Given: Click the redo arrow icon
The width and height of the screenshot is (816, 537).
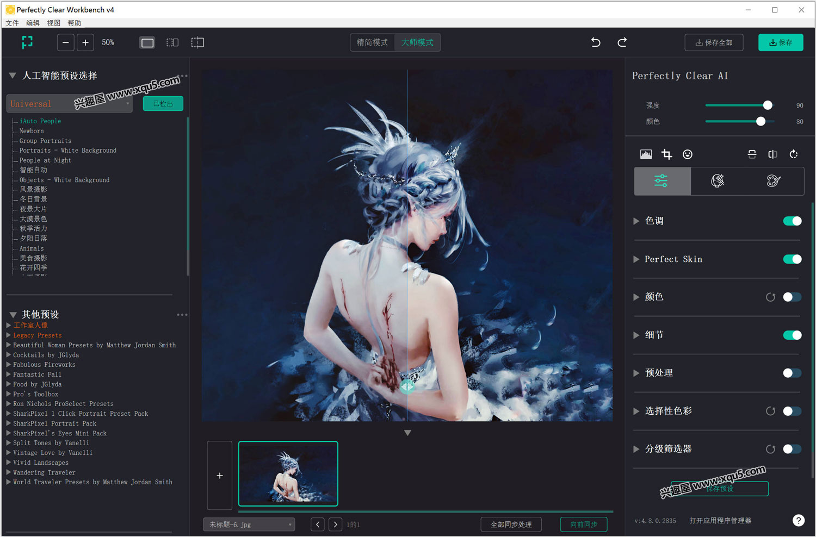Looking at the screenshot, I should pos(622,42).
